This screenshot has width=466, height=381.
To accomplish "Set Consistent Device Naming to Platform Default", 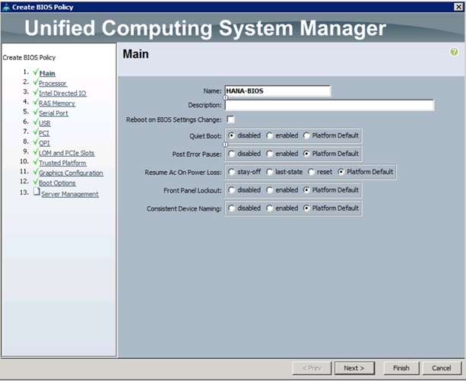I will coord(306,208).
